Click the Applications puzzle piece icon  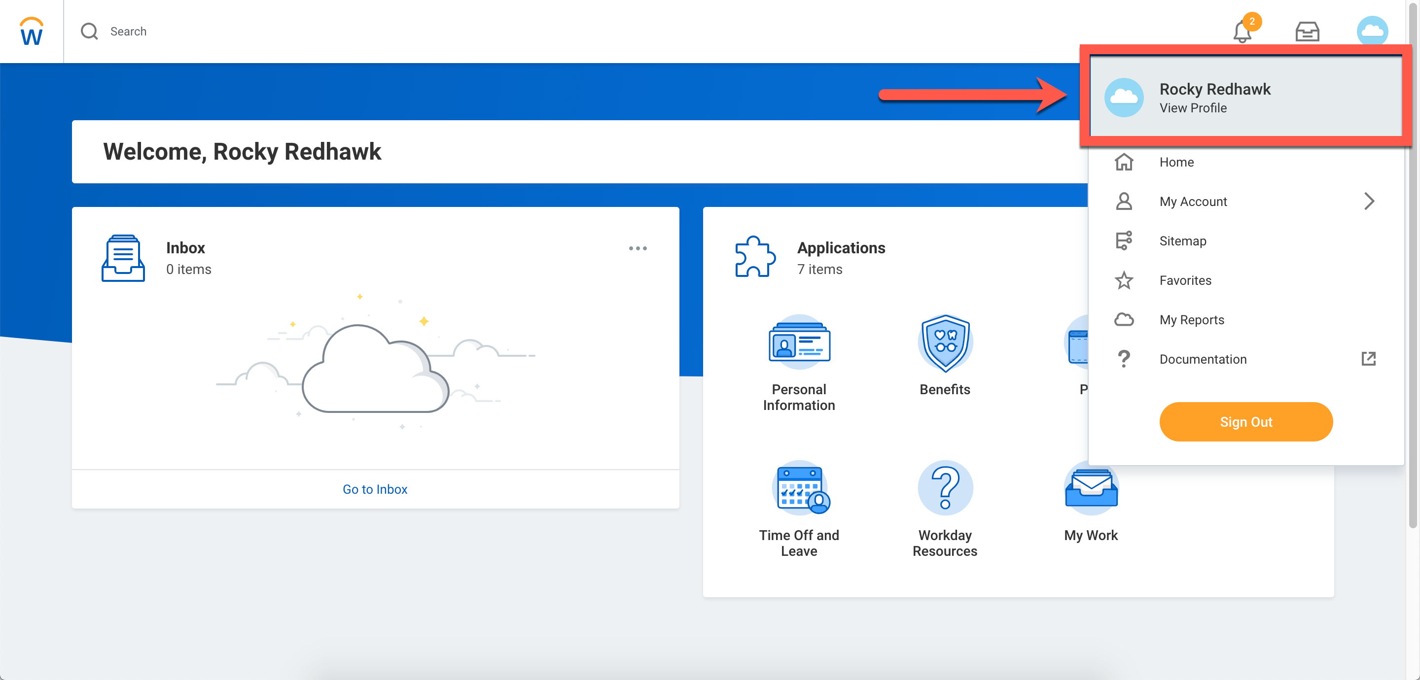pyautogui.click(x=755, y=257)
